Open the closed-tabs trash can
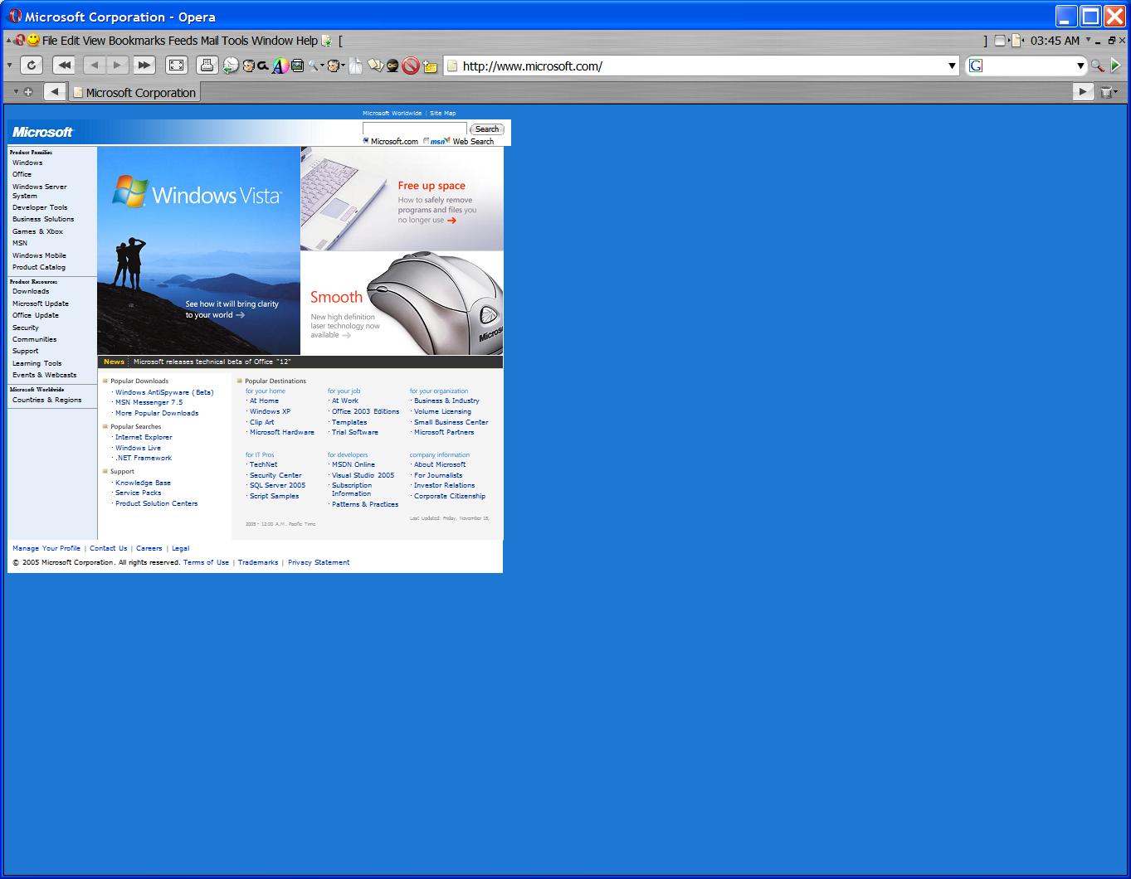Screen dimensions: 1131x879 [1105, 92]
